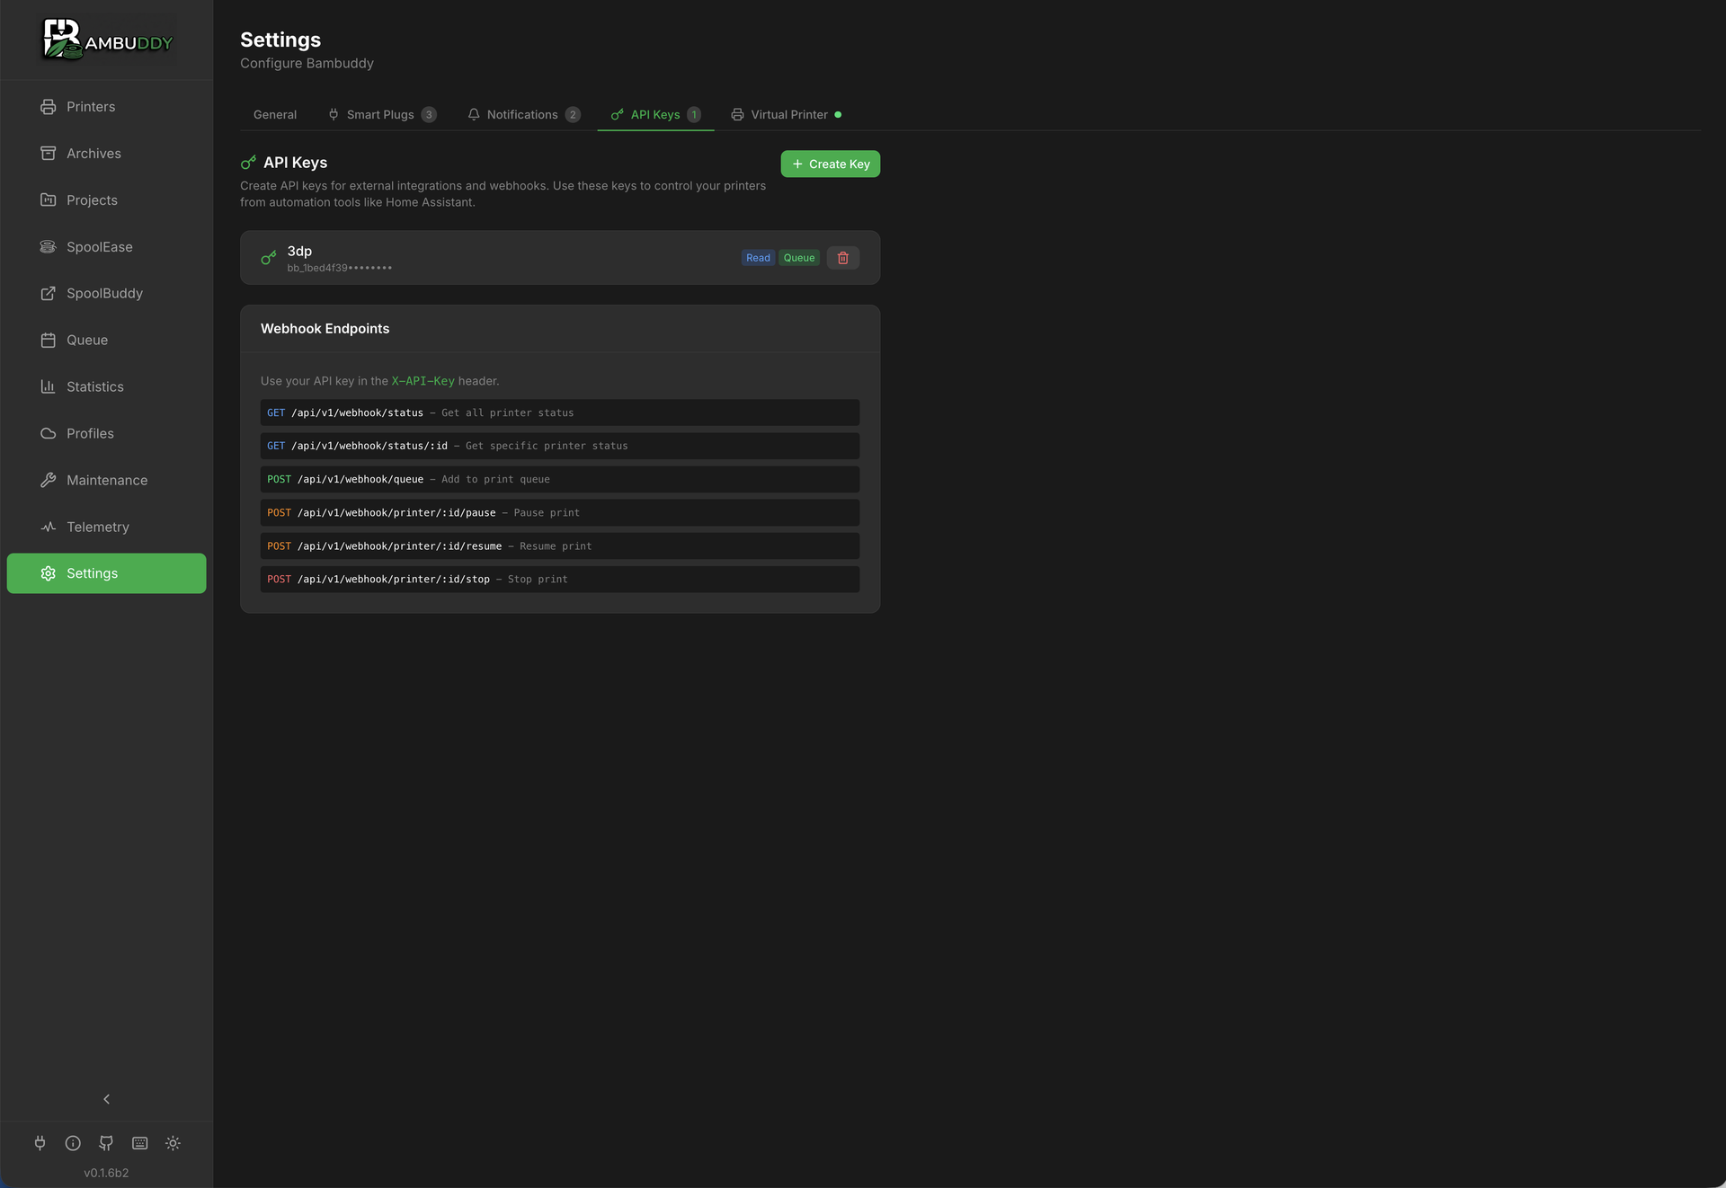Open the Smart Plugs tab
The width and height of the screenshot is (1726, 1188).
coord(381,114)
